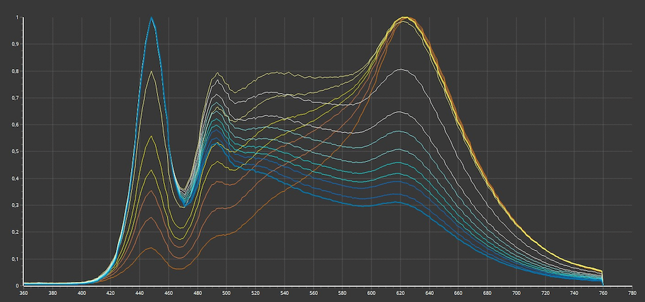Click the 1 label atop the y-axis
This screenshot has height=302, width=645.
click(16, 18)
